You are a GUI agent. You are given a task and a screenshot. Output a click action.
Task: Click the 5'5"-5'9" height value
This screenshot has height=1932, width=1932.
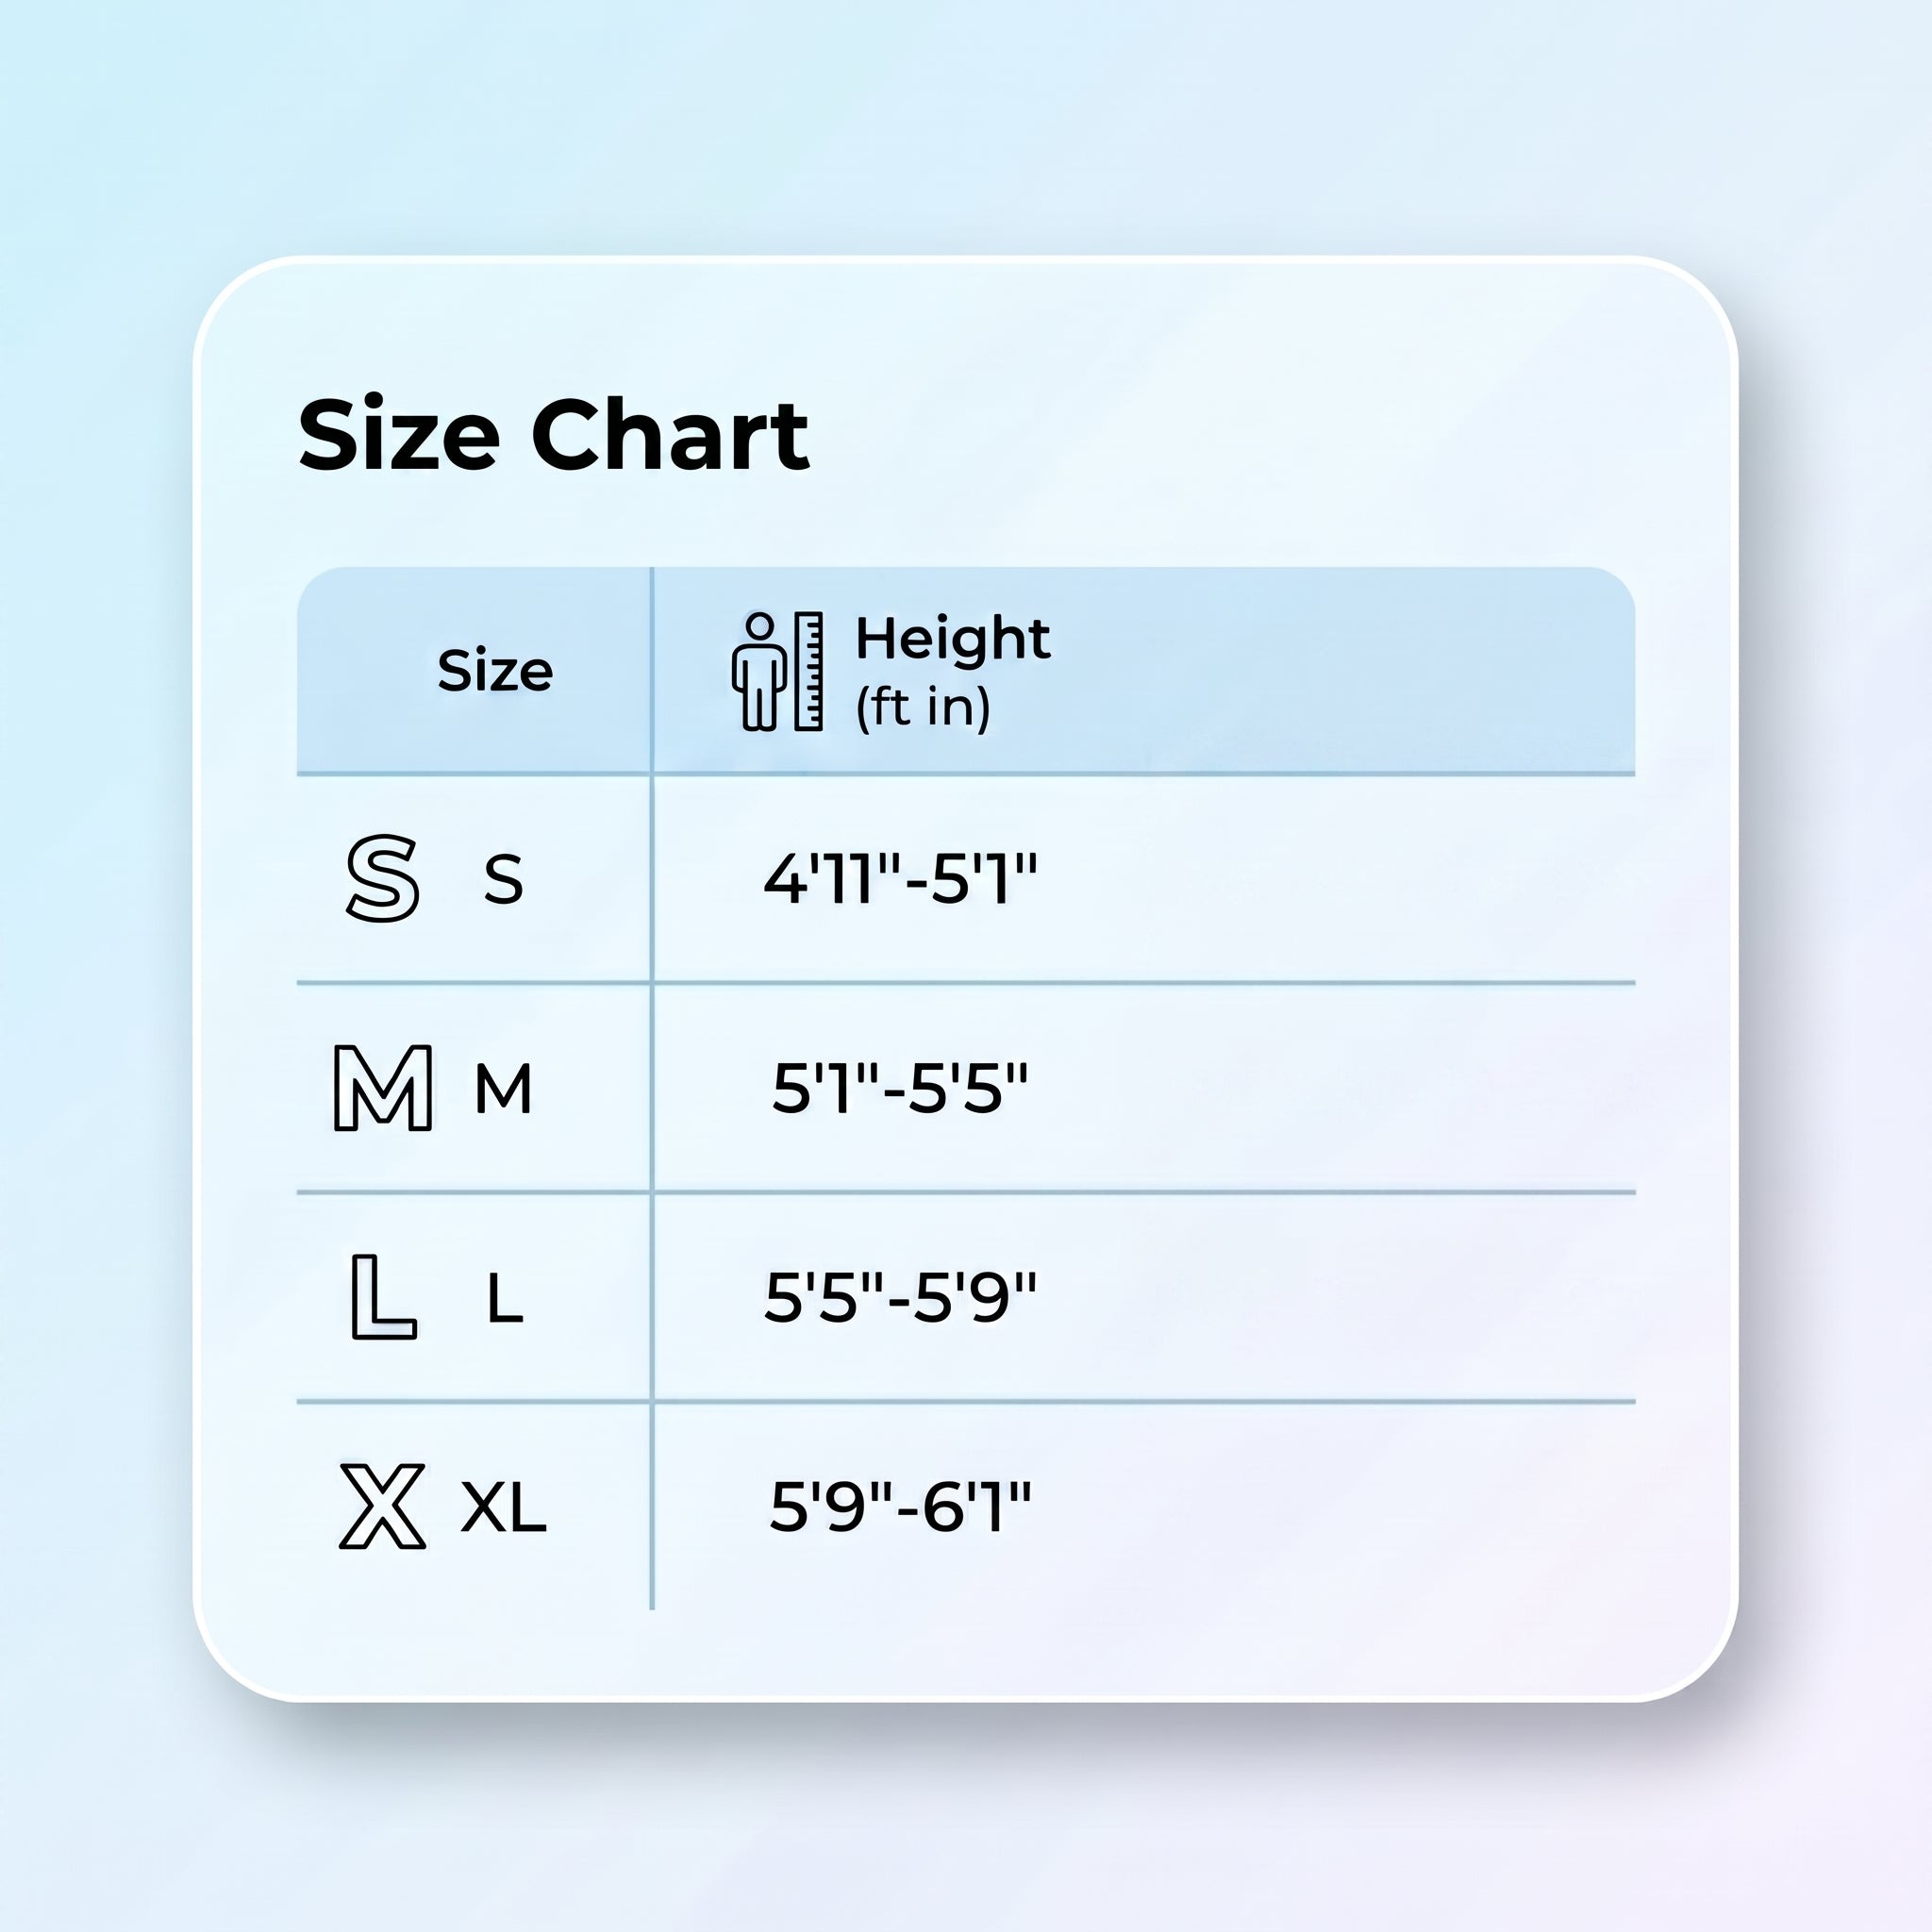point(900,1298)
